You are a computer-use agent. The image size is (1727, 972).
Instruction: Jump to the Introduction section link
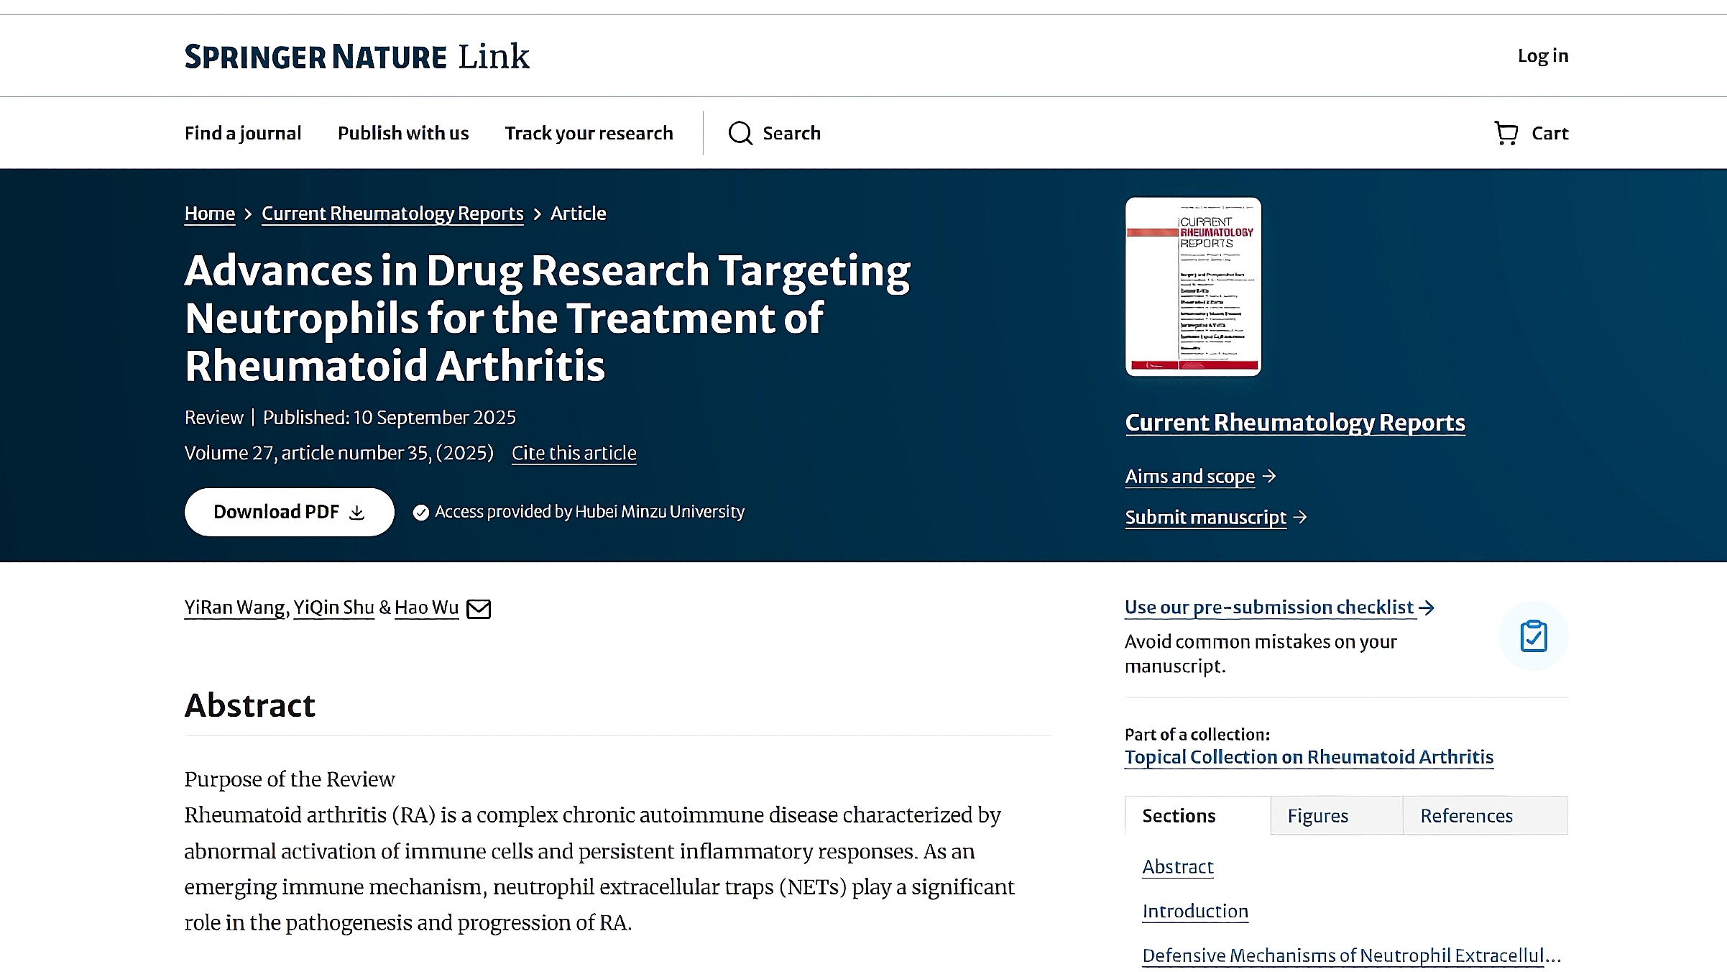pos(1194,911)
